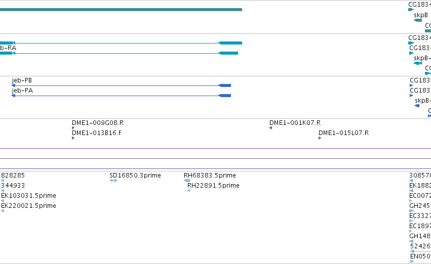Select the EK220021.5prime label
431x264 pixels.
tap(28, 206)
